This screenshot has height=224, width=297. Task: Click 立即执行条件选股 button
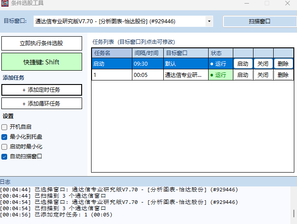42,43
